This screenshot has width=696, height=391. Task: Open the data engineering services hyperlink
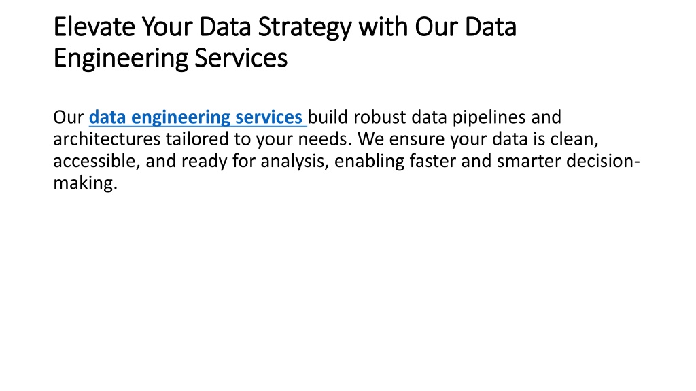(198, 117)
